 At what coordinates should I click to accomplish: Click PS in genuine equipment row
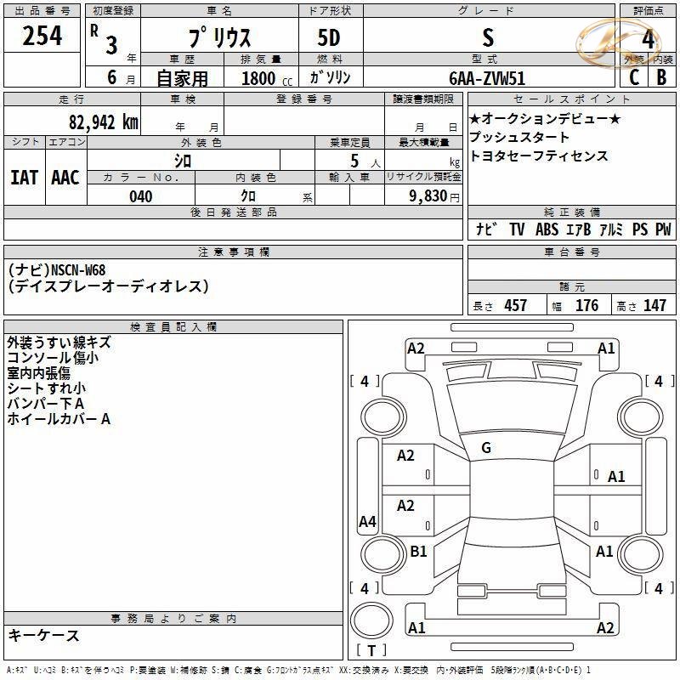coord(640,229)
